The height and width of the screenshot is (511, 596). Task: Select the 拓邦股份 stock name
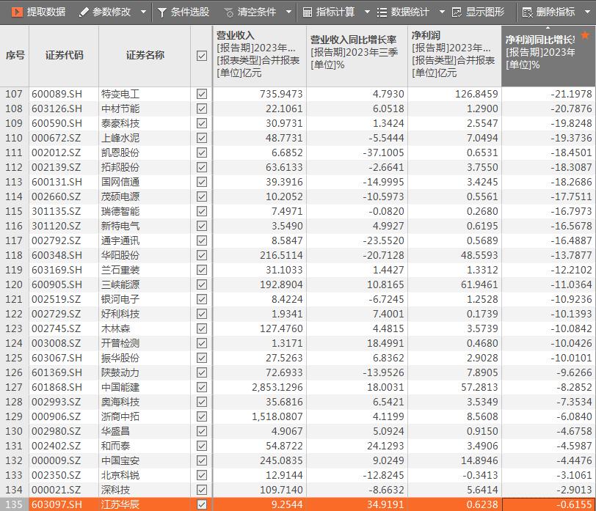(x=120, y=167)
